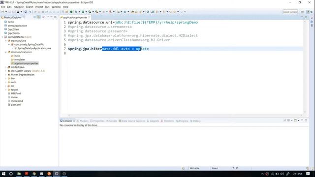Expand the src/test/java folder
Image resolution: width=315 pixels, height=177 pixels.
[x=6, y=67]
